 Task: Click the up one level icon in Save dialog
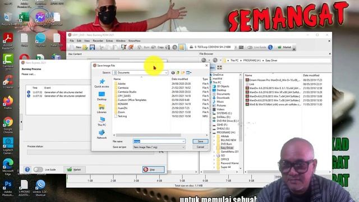point(178,73)
